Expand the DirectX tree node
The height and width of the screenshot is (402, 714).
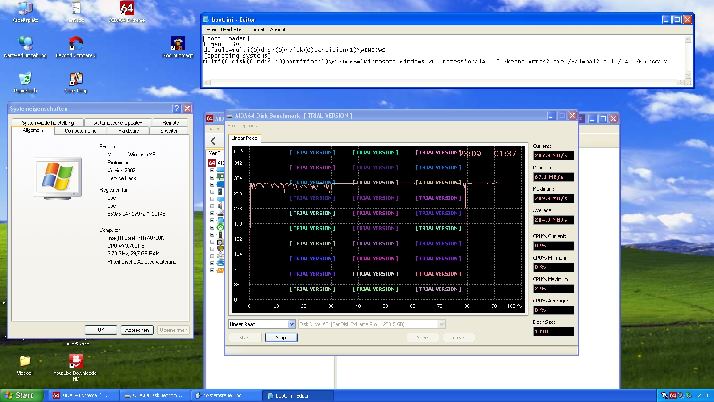point(212,227)
